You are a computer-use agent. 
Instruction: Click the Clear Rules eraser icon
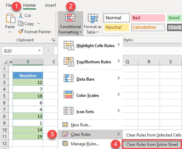65,134
